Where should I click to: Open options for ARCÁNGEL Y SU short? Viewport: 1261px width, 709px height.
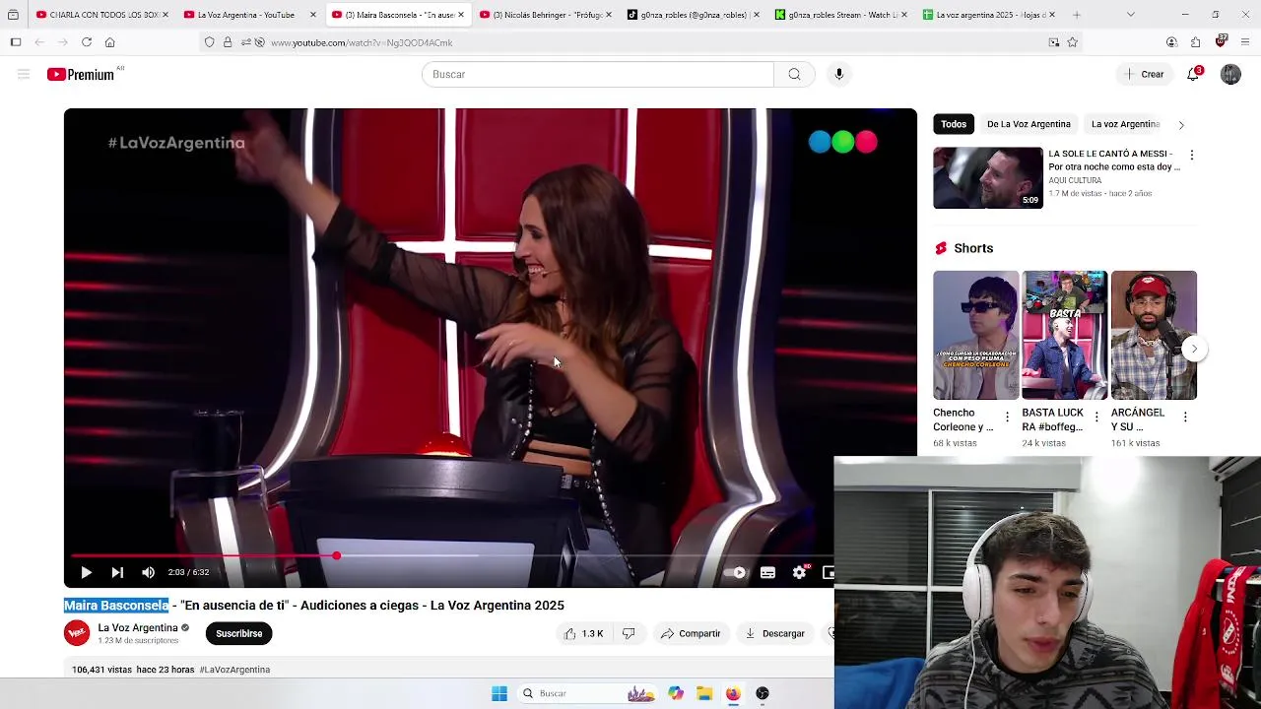coord(1185,418)
